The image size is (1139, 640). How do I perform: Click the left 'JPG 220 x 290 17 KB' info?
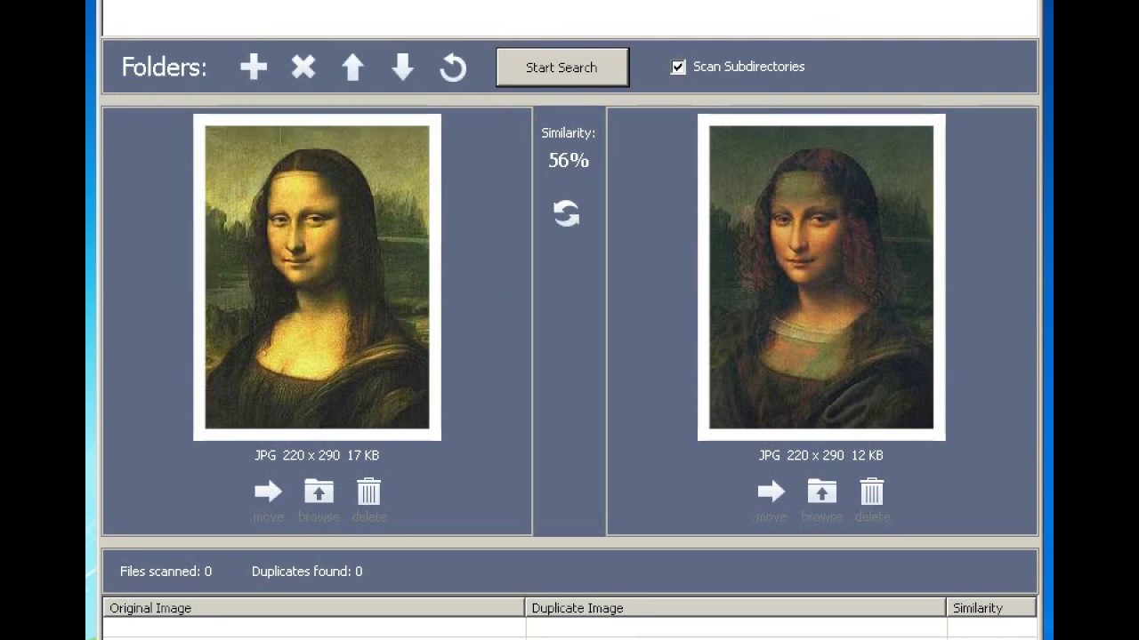317,455
